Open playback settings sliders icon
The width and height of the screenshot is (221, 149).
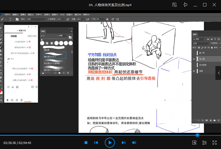[x=204, y=143]
